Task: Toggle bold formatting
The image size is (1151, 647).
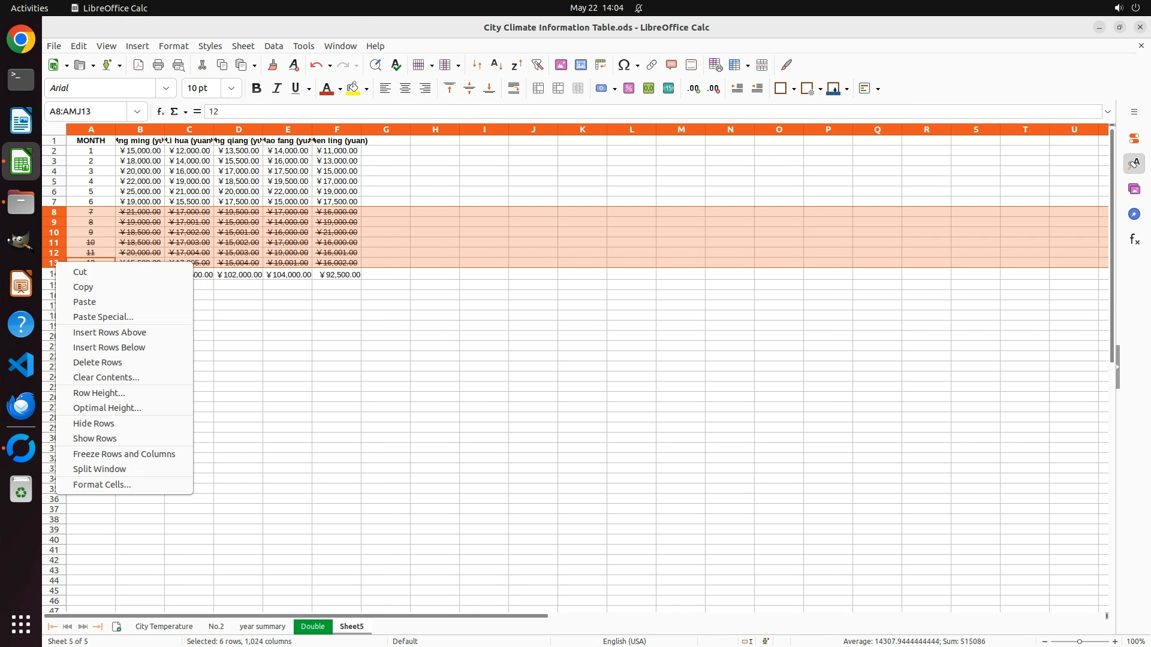Action: click(257, 89)
